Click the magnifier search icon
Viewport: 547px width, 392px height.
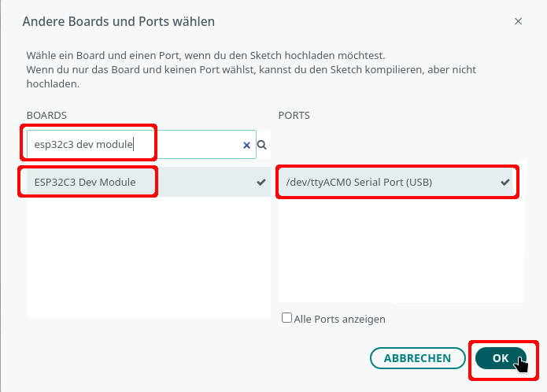(x=262, y=145)
